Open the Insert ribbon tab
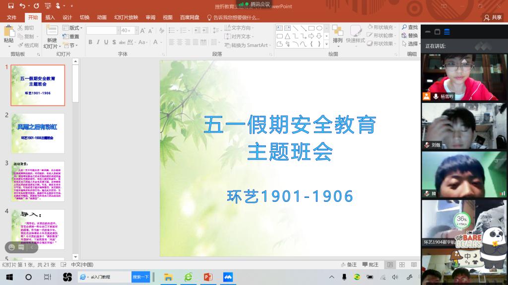This screenshot has width=508, height=285. (50, 17)
